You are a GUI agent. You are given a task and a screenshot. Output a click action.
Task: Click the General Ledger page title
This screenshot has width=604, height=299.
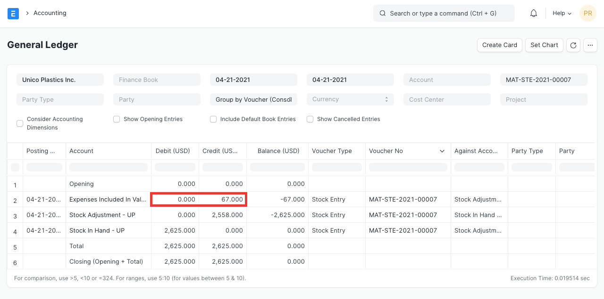(42, 45)
